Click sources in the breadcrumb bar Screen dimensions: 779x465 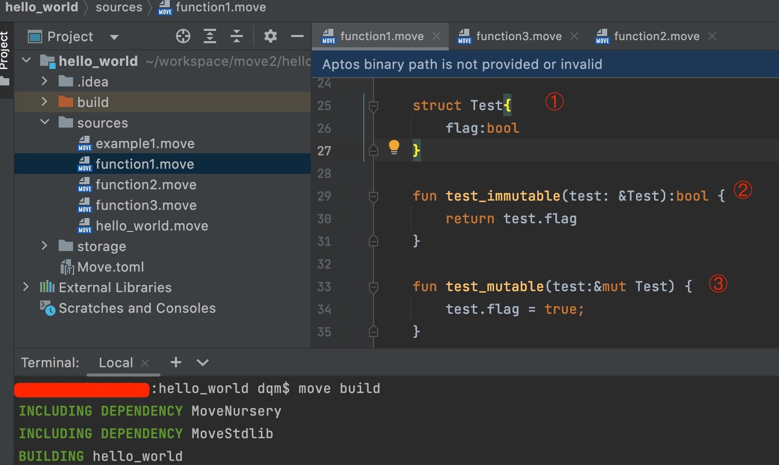(119, 7)
